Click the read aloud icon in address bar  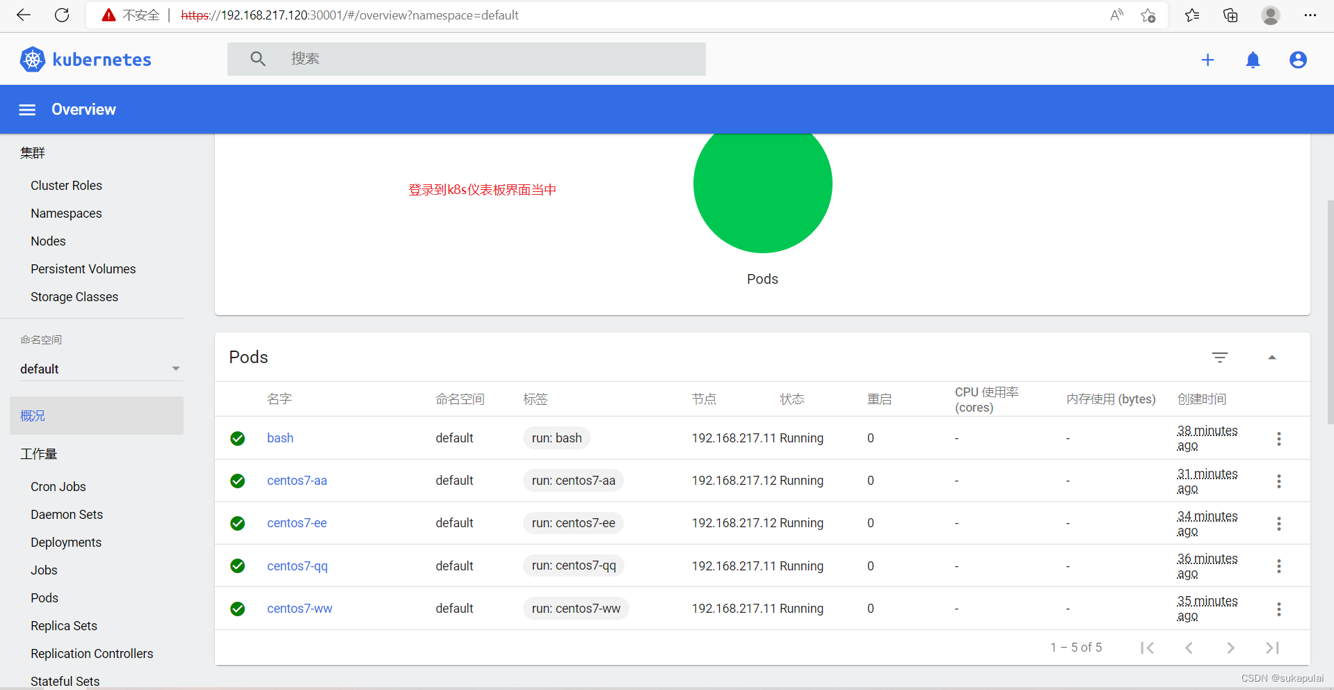1116,15
